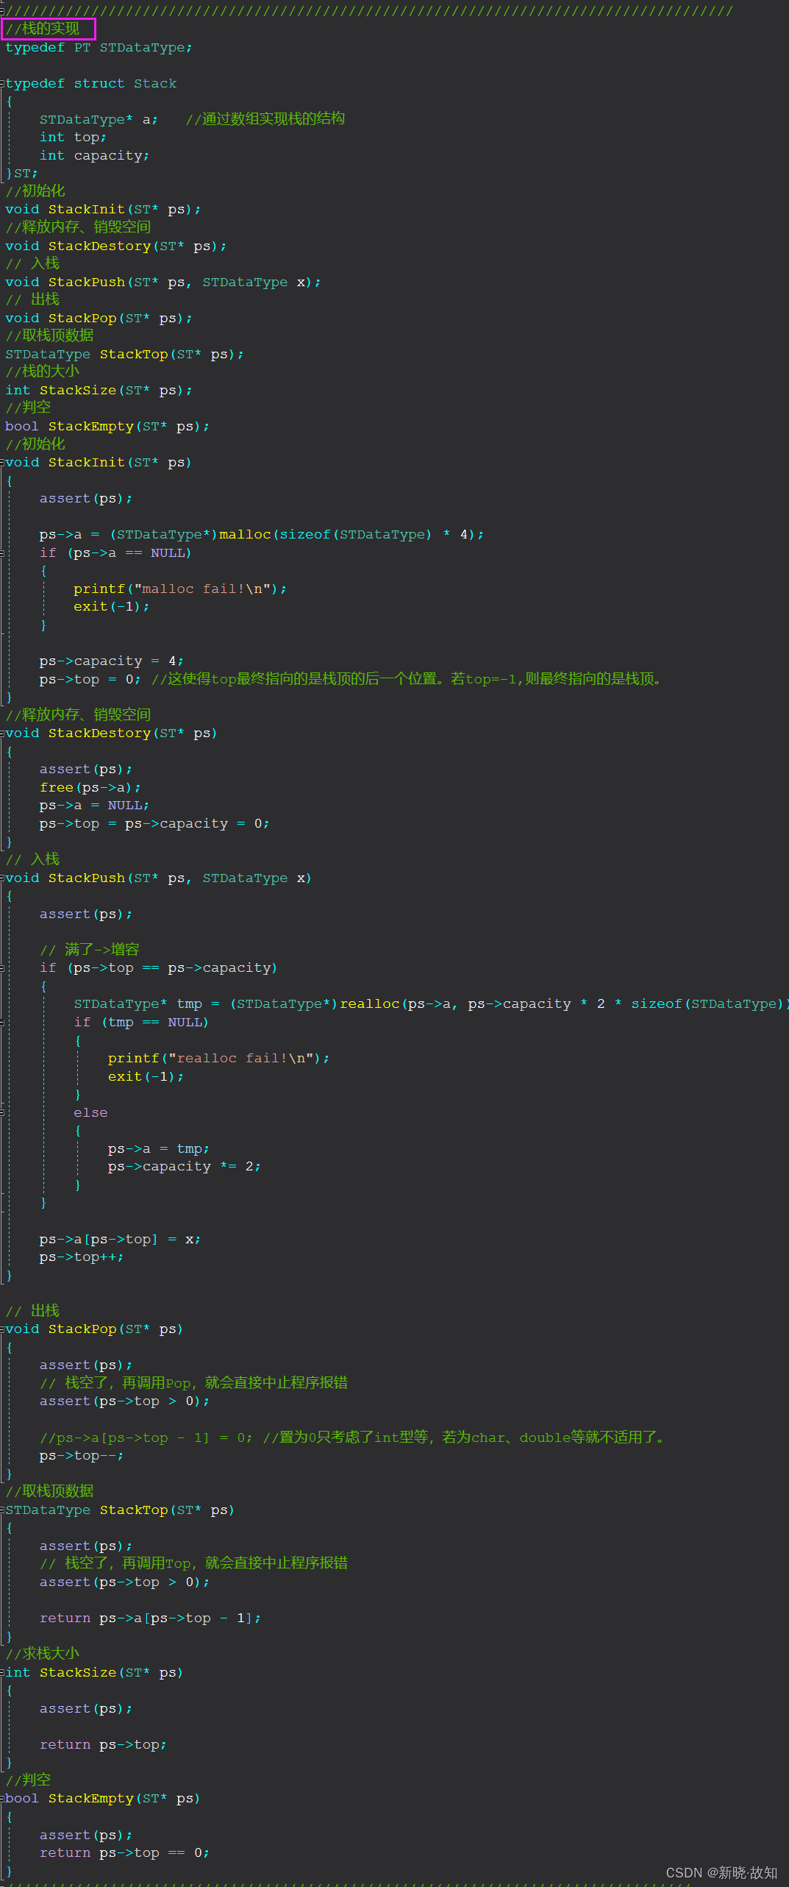
Task: Click the '//栈的实现' heading comment
Action: tap(42, 29)
